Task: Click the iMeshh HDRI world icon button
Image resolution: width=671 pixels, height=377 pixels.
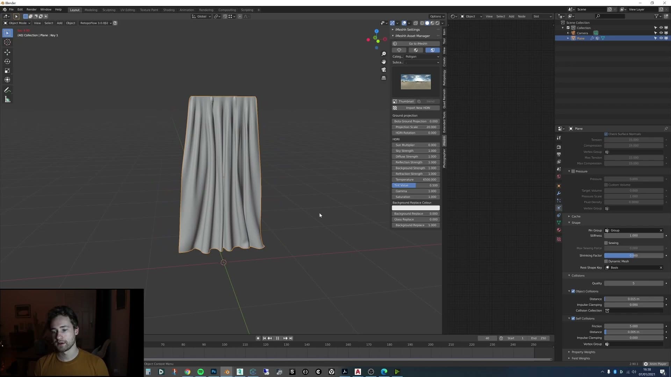Action: coord(432,50)
